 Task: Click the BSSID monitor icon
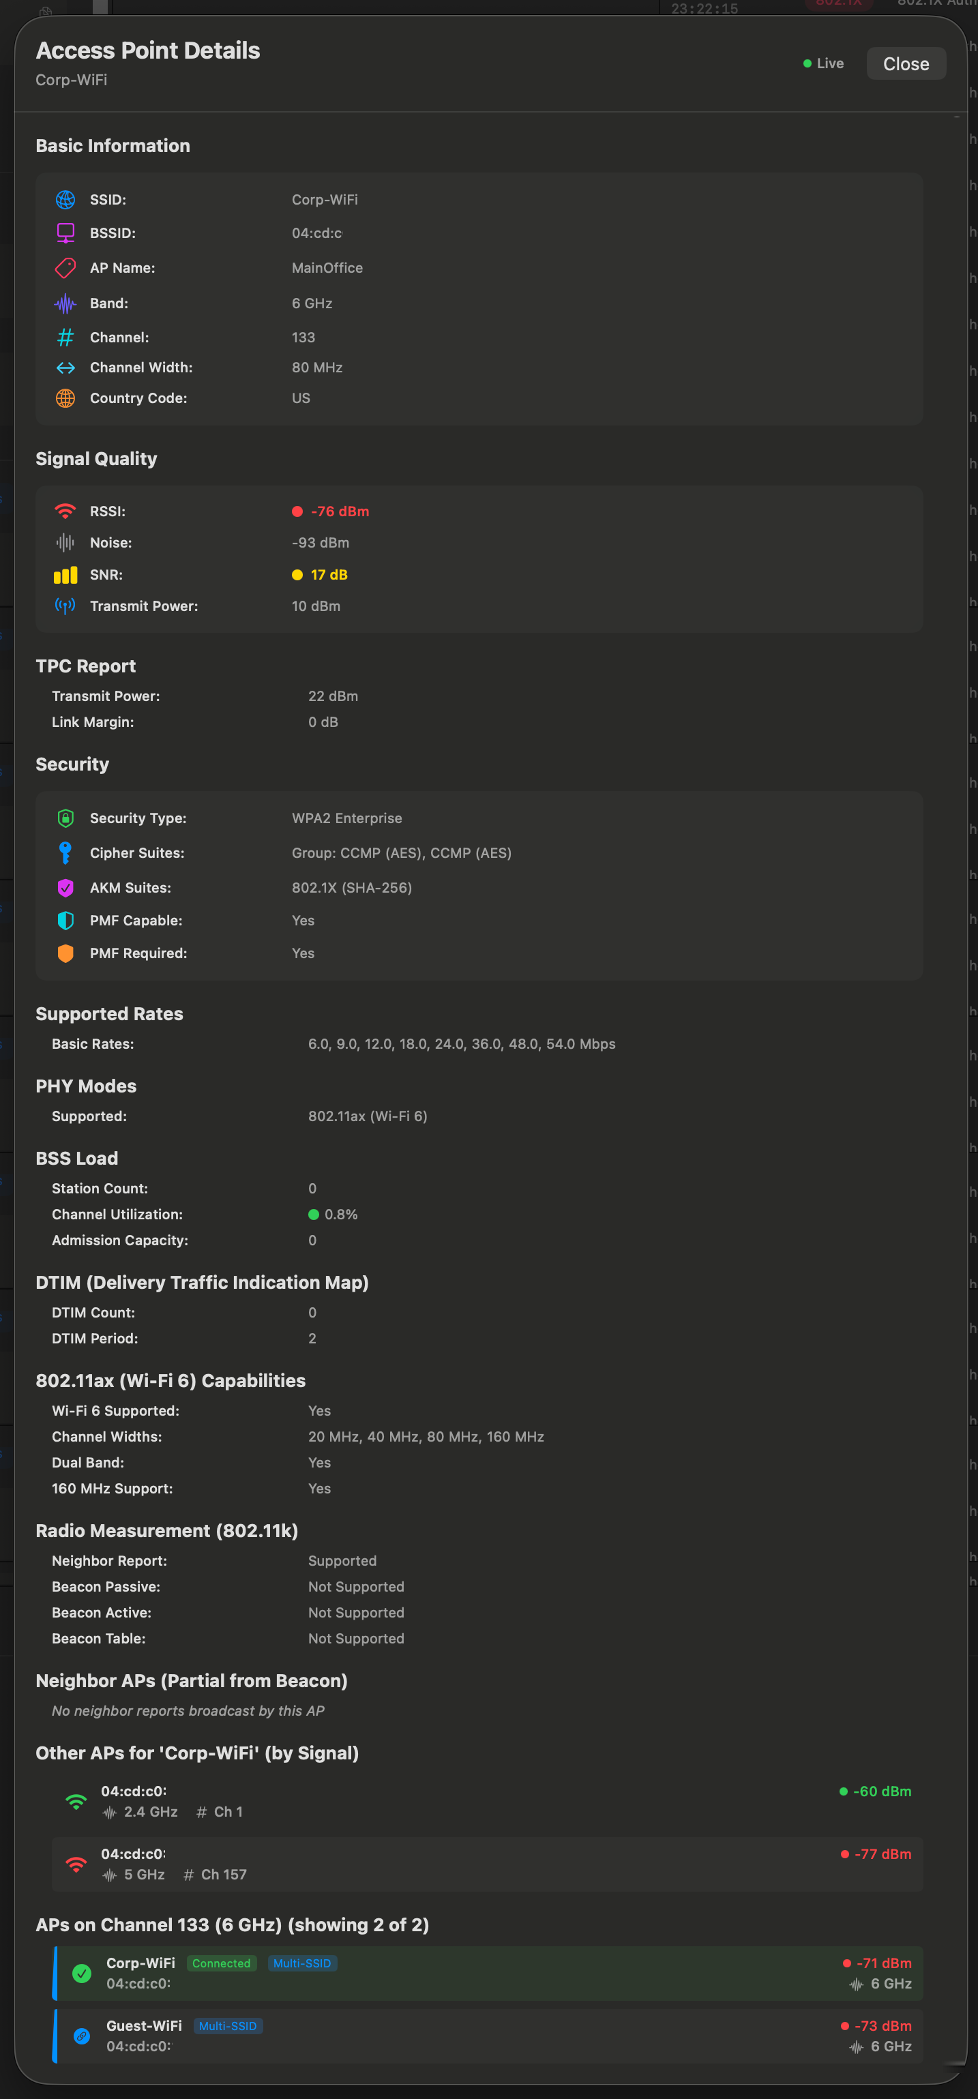65,233
